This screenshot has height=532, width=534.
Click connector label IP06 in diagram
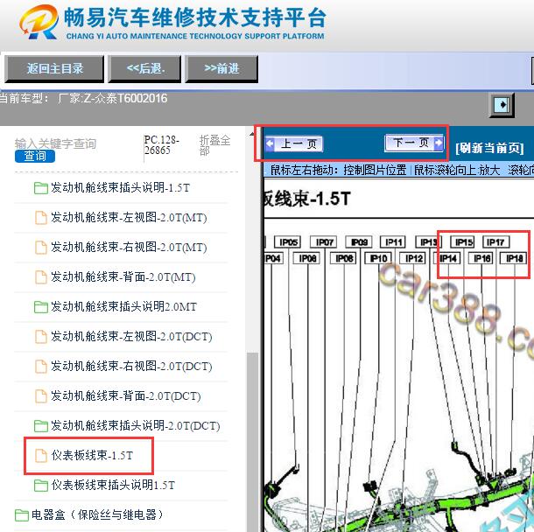[x=307, y=258]
